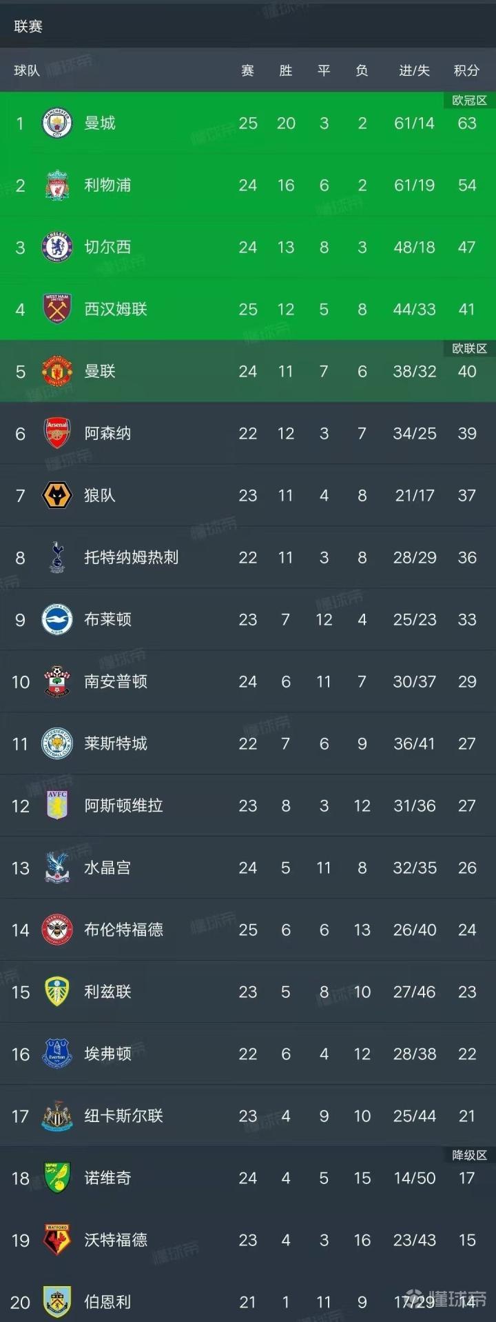Tap the Manchester United crest

pyautogui.click(x=57, y=372)
